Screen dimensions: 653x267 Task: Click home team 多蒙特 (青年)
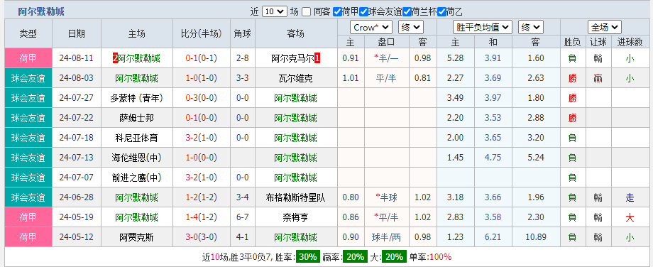[136, 98]
